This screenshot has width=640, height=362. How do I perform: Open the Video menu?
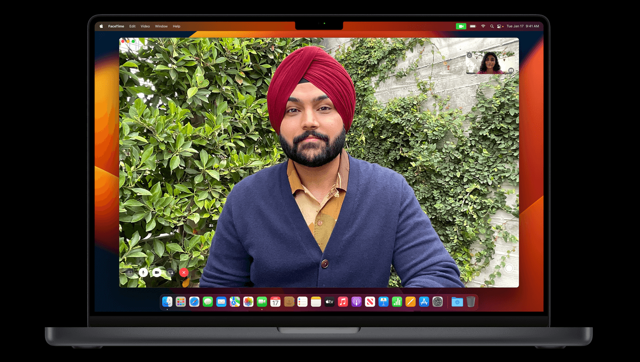145,26
